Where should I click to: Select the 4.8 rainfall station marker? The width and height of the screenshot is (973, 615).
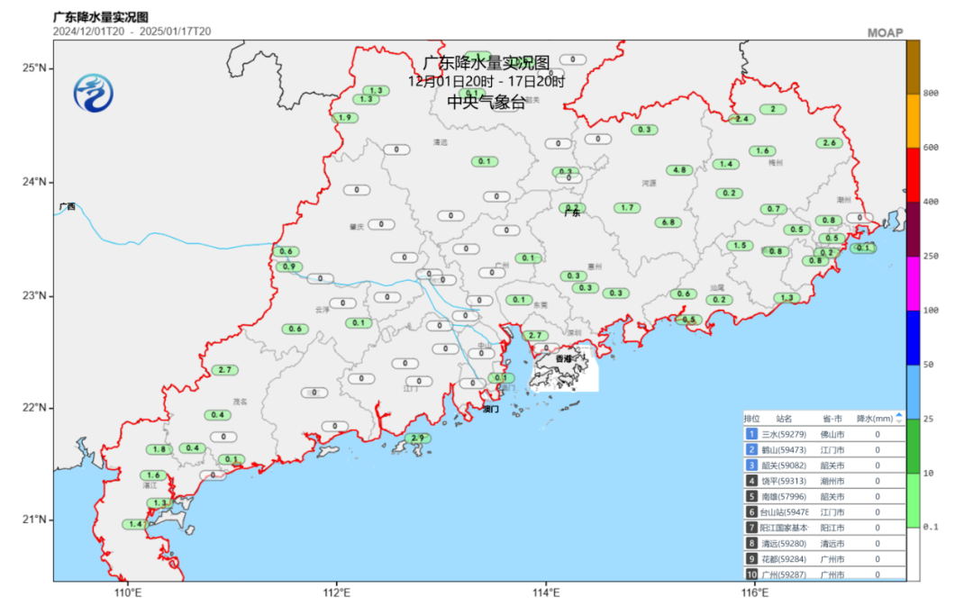pos(678,170)
